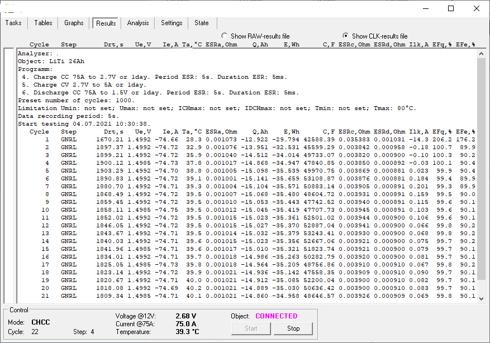The width and height of the screenshot is (490, 343).
Task: Click cycle 16 charge value -14.986
Action: (254, 257)
